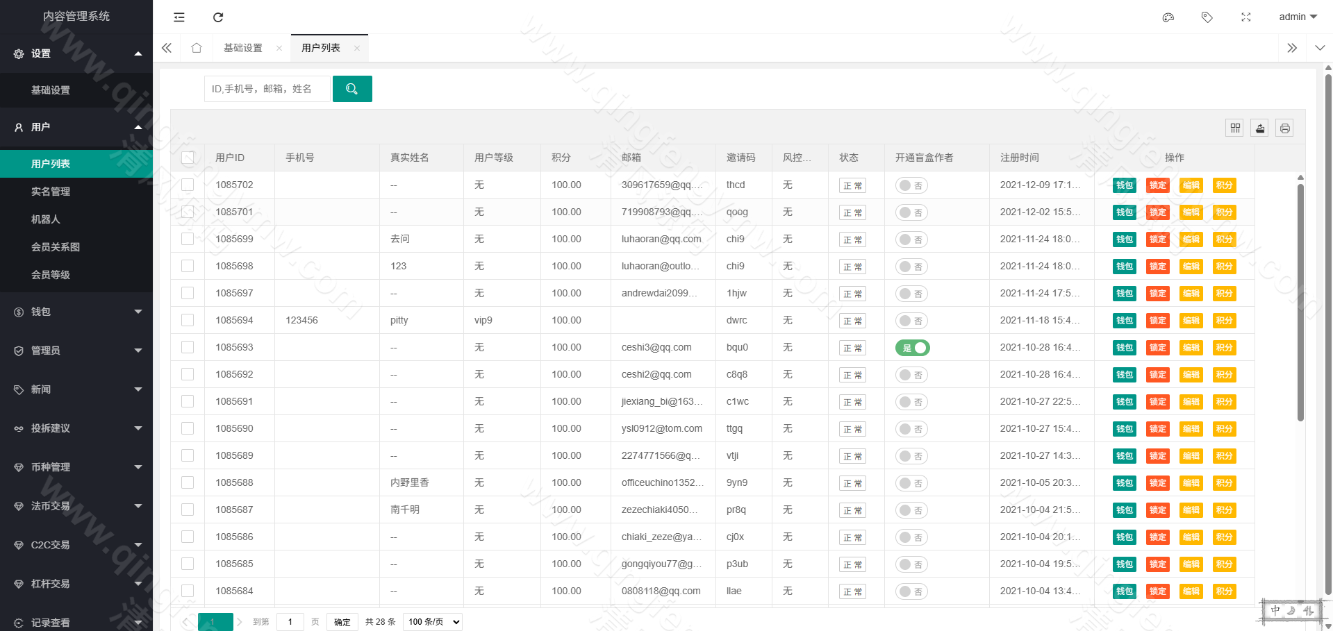Select checkbox for user 1085702
The width and height of the screenshot is (1333, 631).
(188, 185)
